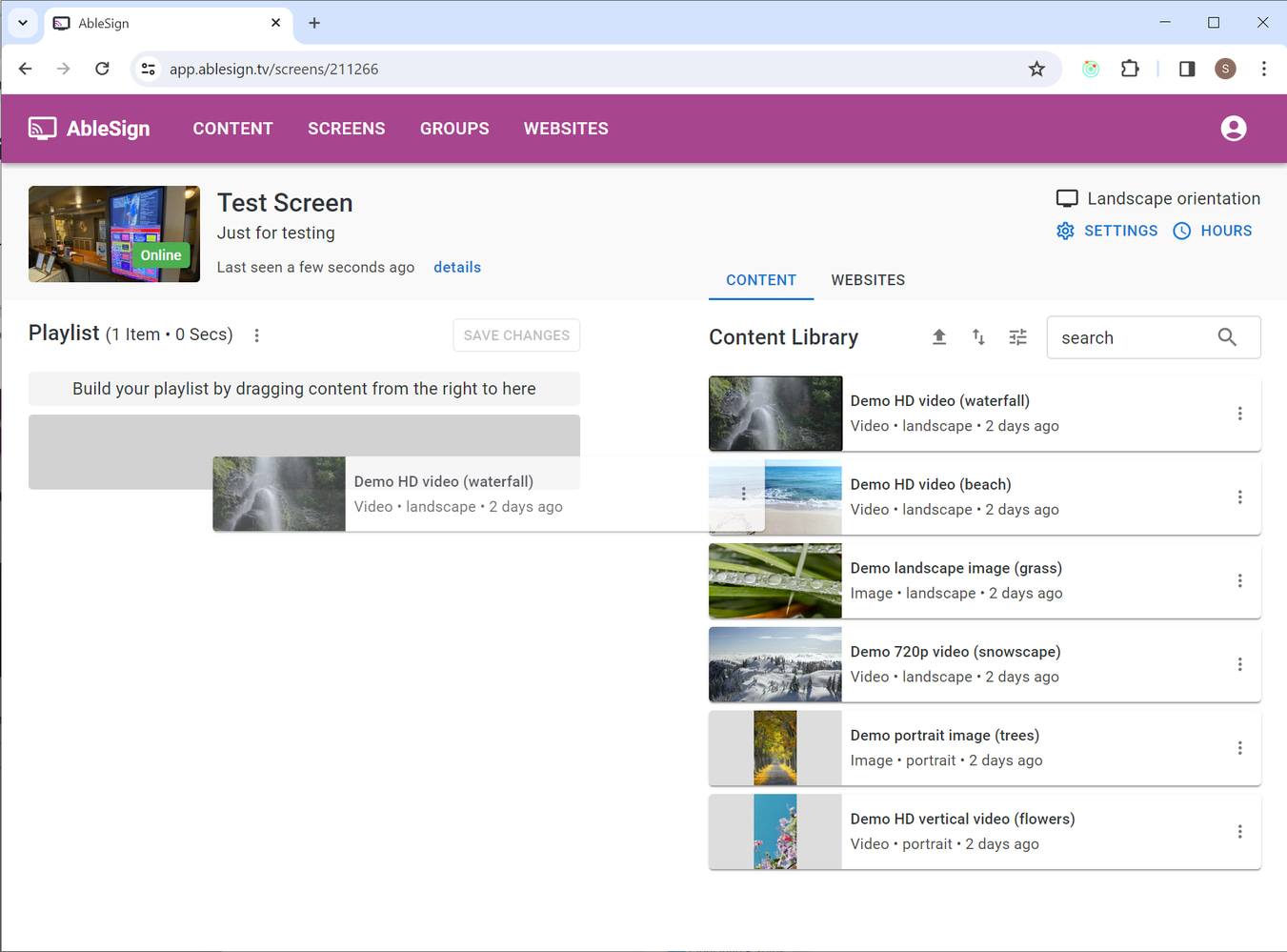Open Groups in top navigation
Screen dimensions: 1287x952
pos(454,129)
